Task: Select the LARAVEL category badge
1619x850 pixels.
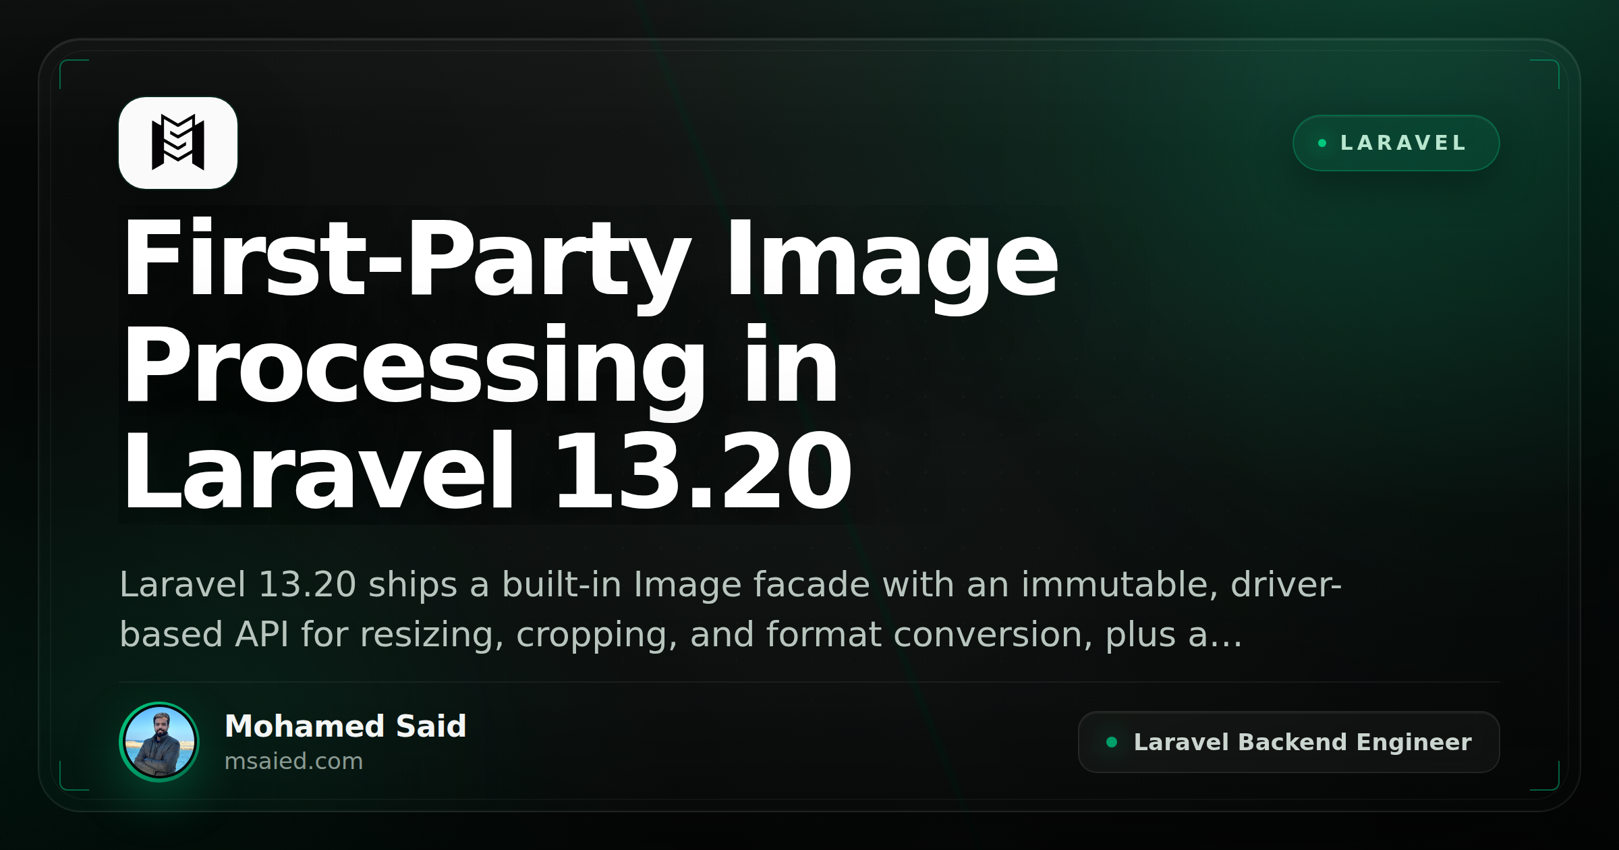Action: click(1396, 143)
